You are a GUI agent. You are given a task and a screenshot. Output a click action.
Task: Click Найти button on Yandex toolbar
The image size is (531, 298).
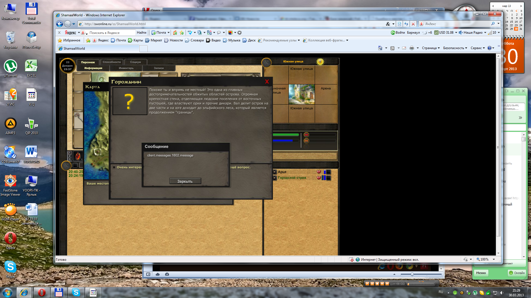click(141, 33)
